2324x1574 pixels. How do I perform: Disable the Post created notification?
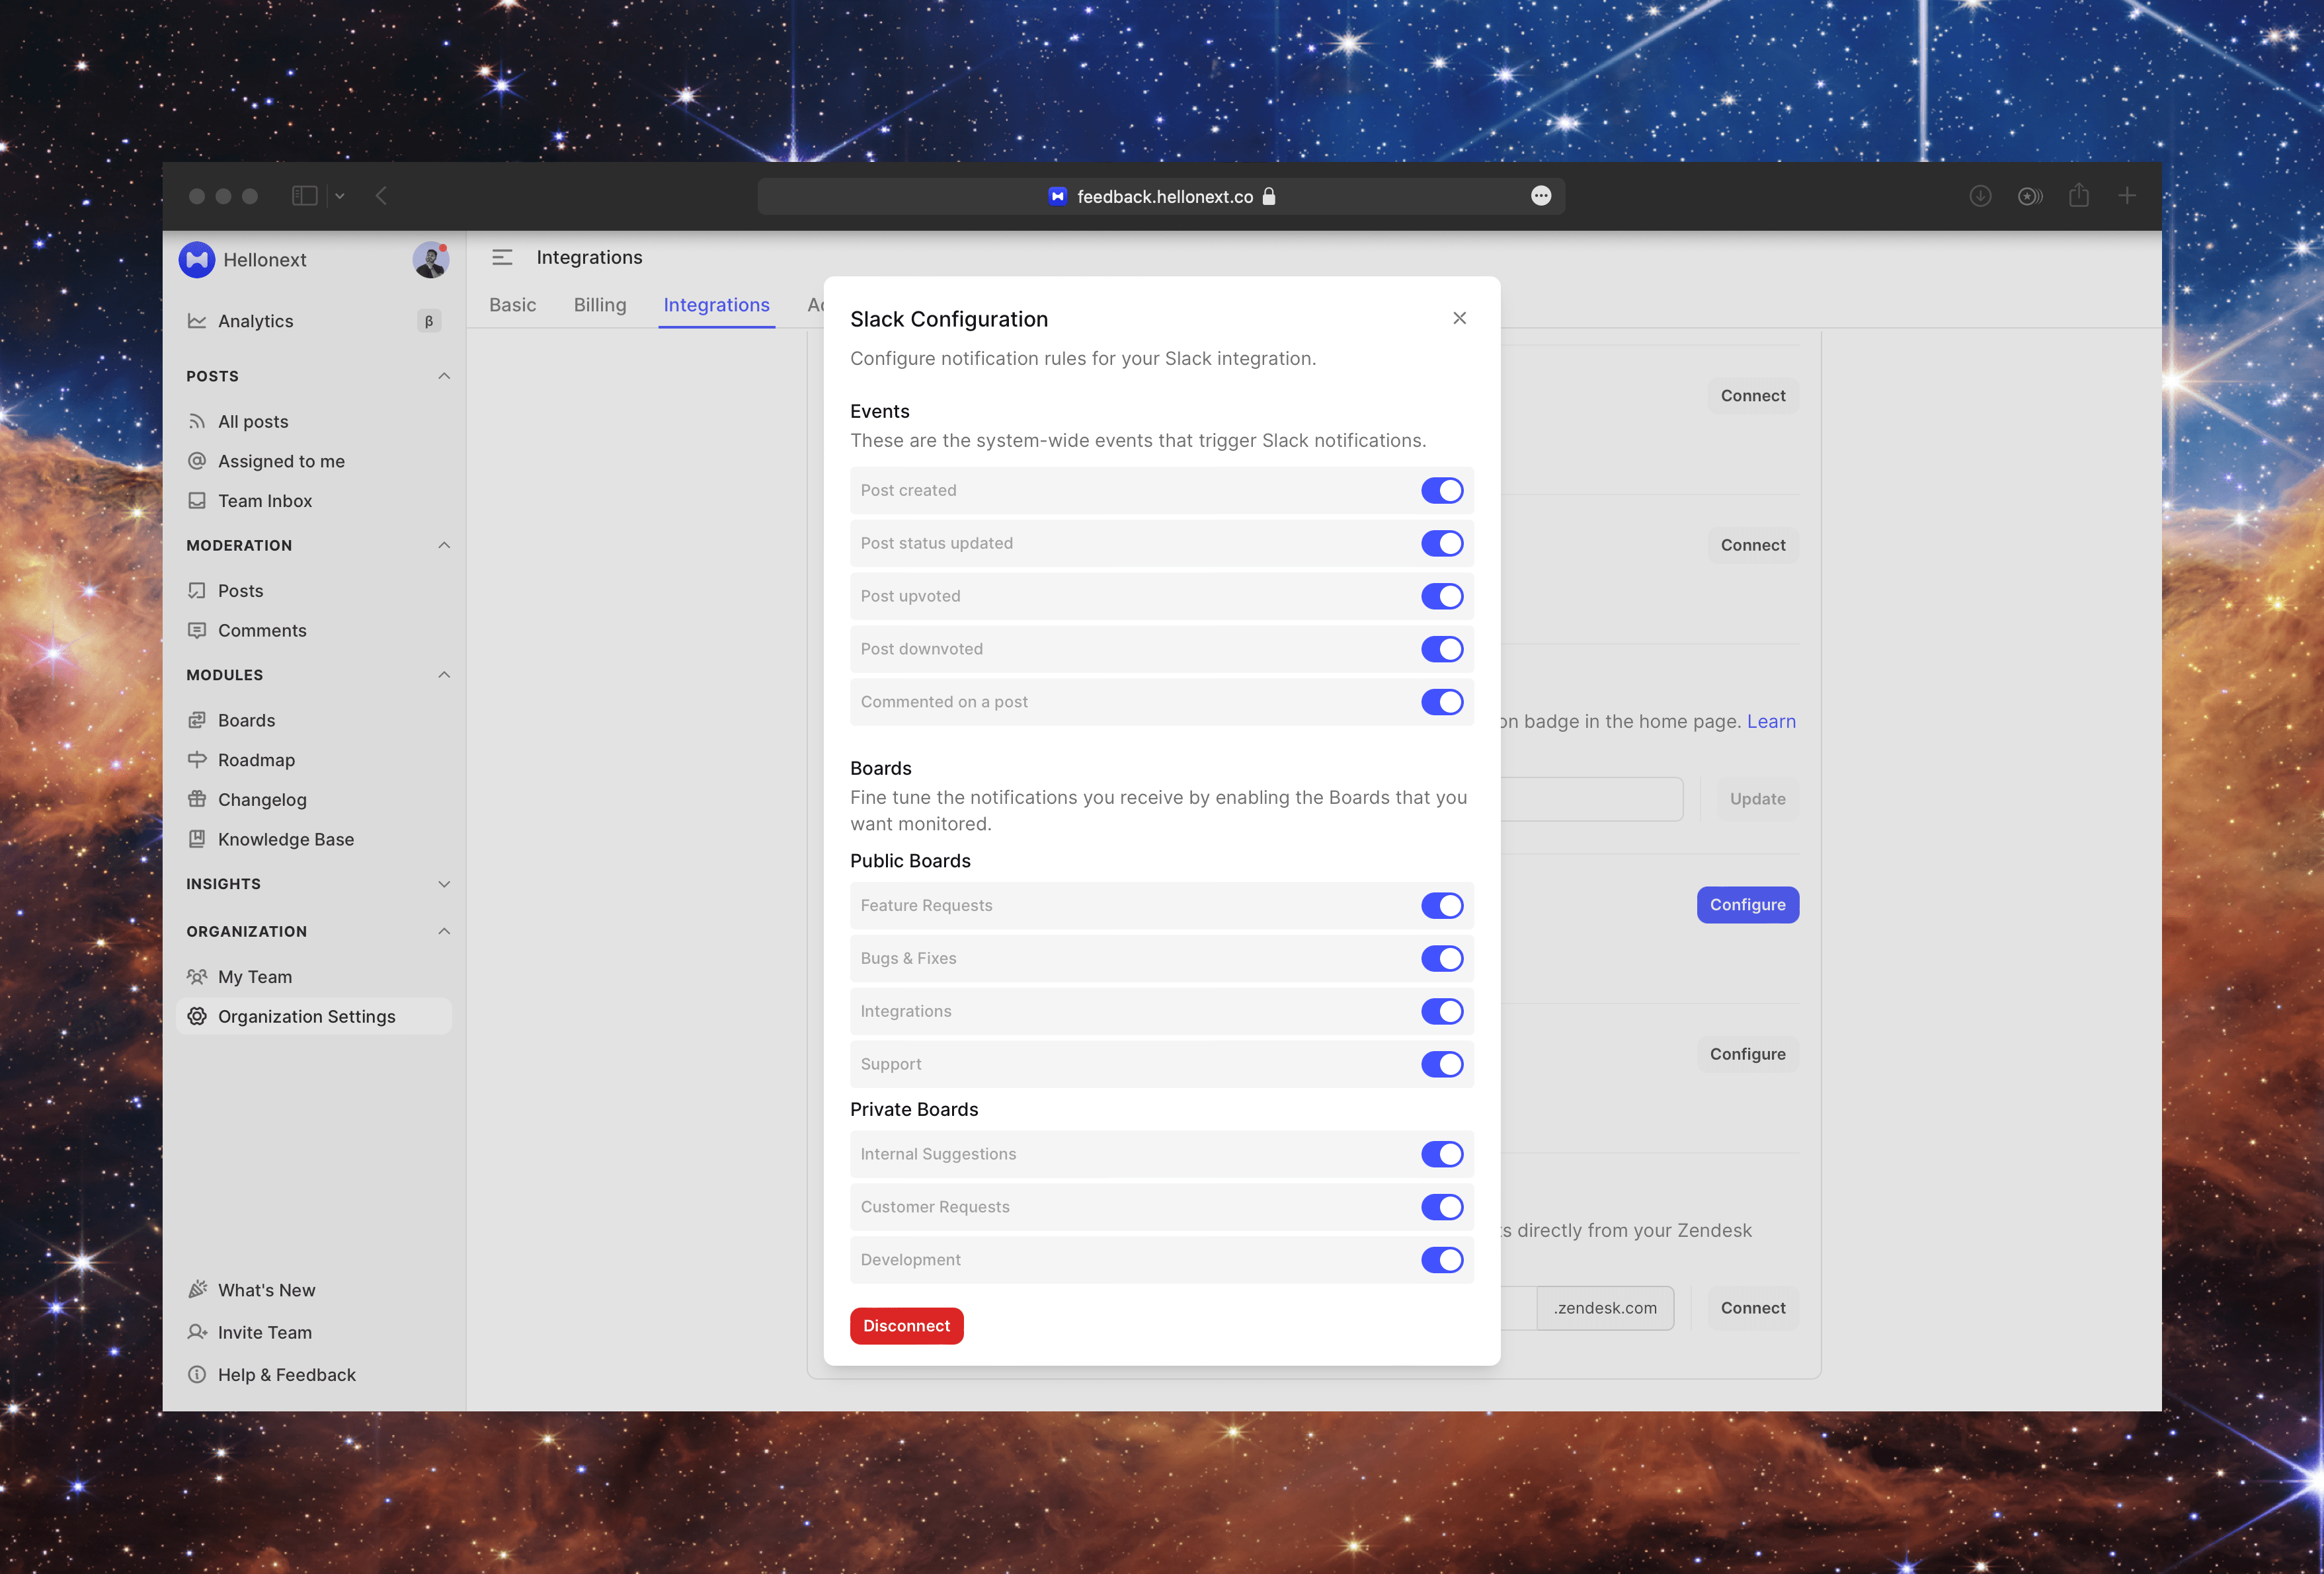(1442, 490)
